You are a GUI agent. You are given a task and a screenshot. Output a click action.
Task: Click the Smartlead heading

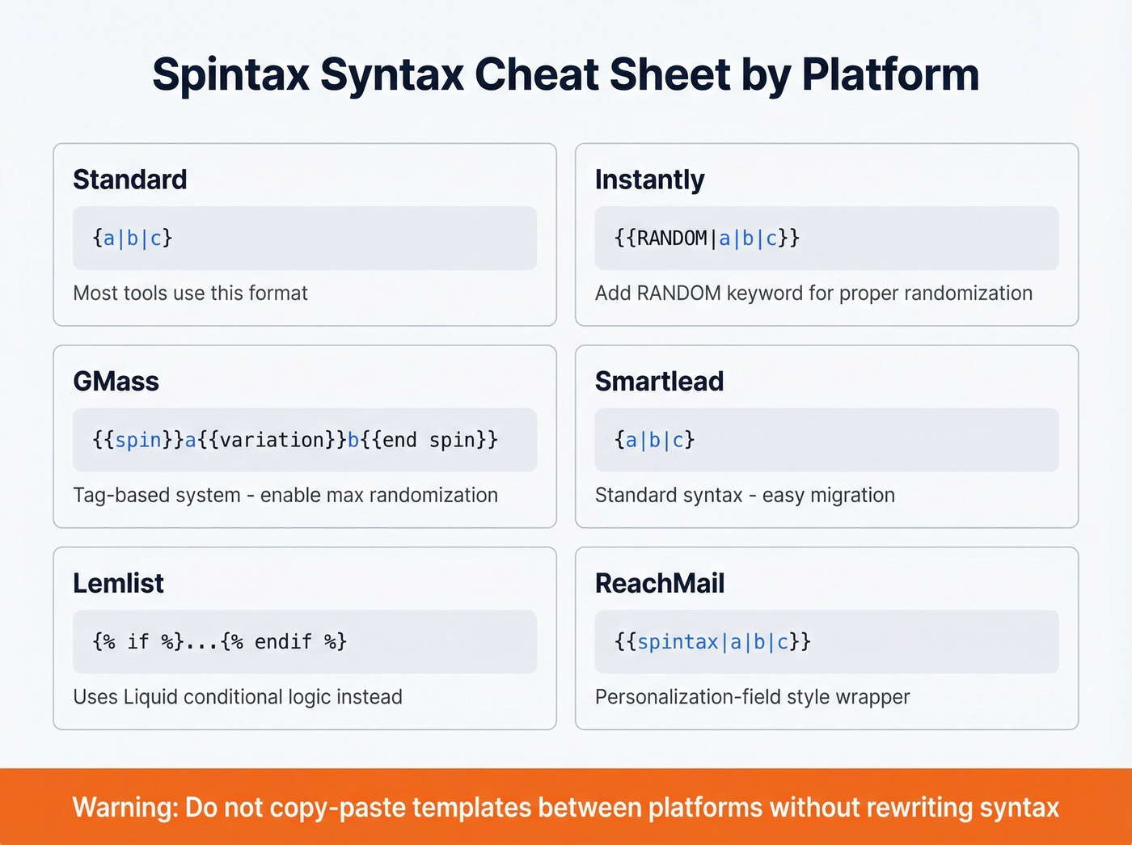pyautogui.click(x=660, y=381)
